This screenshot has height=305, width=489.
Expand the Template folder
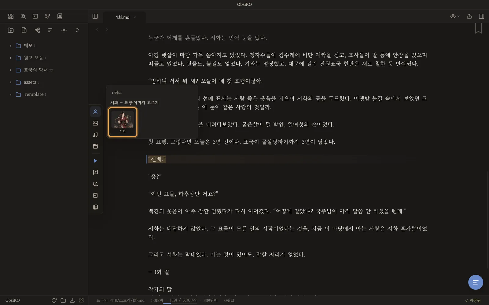tap(10, 95)
